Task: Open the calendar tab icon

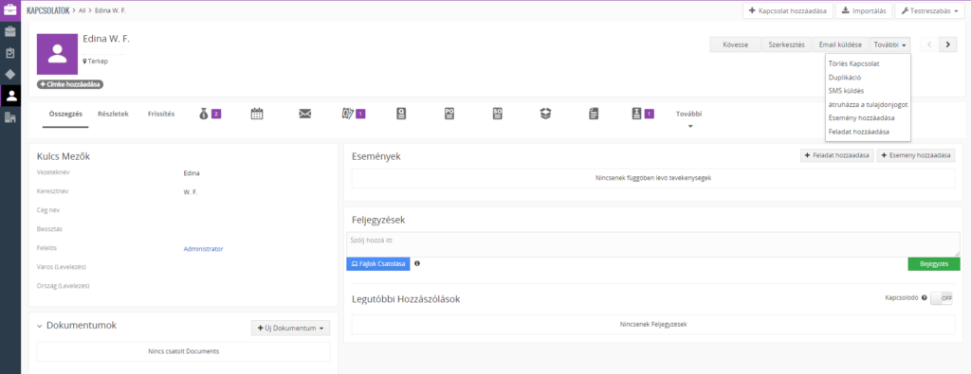Action: click(x=257, y=114)
